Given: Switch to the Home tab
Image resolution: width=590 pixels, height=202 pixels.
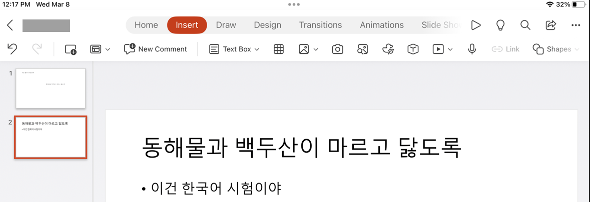Looking at the screenshot, I should pos(146,25).
